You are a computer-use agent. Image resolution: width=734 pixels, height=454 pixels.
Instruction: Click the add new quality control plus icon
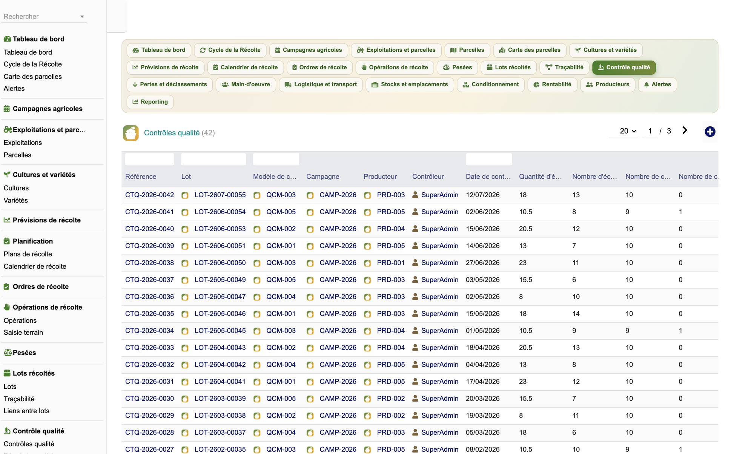(710, 132)
